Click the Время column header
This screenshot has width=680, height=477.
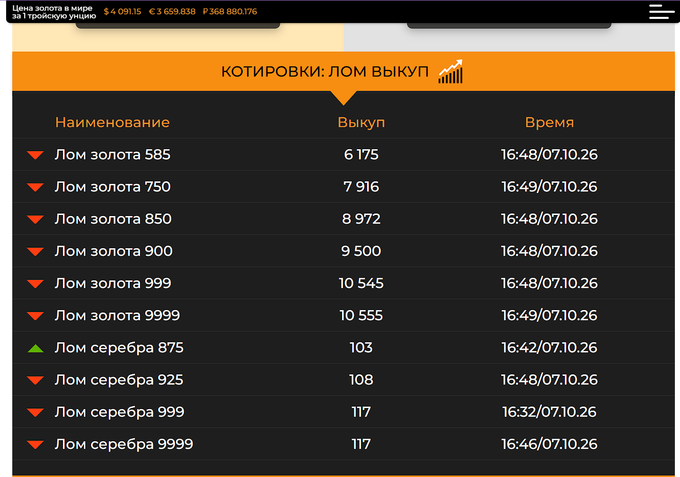[550, 123]
